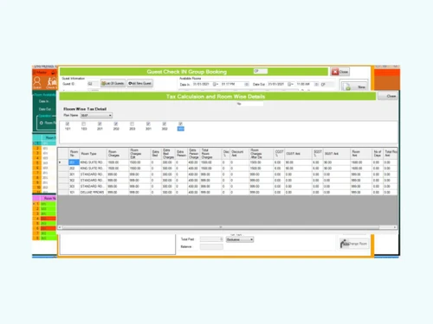This screenshot has height=324, width=433.
Task: Click the Date Out time spinner
Action: point(316,85)
